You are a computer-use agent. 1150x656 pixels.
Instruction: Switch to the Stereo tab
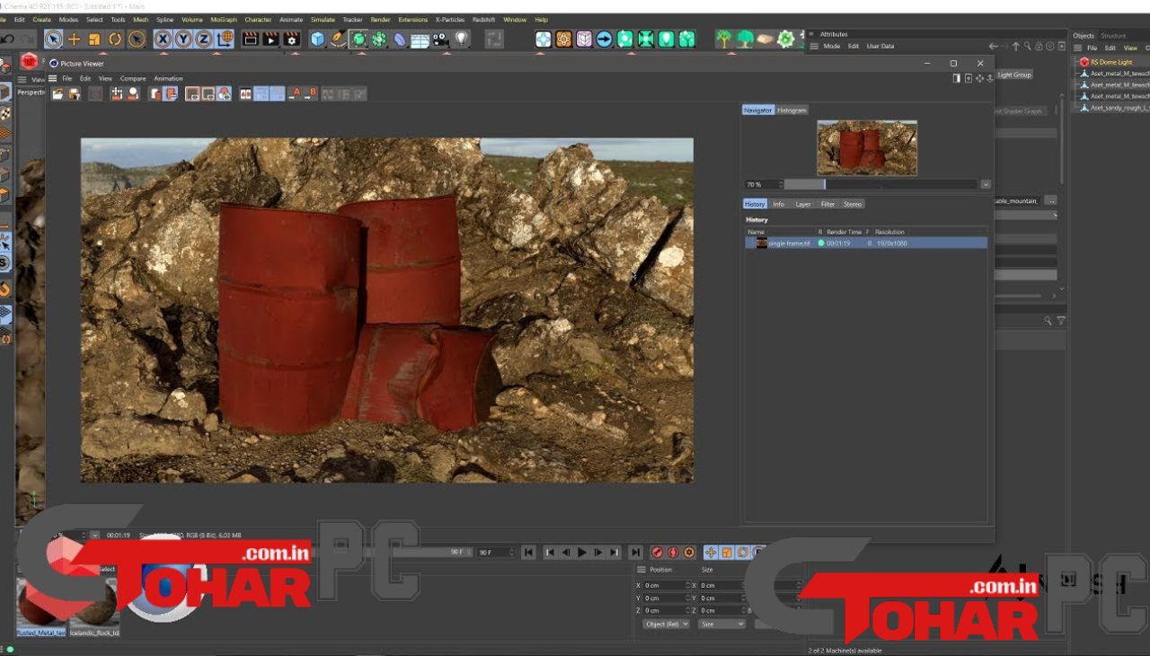(853, 204)
